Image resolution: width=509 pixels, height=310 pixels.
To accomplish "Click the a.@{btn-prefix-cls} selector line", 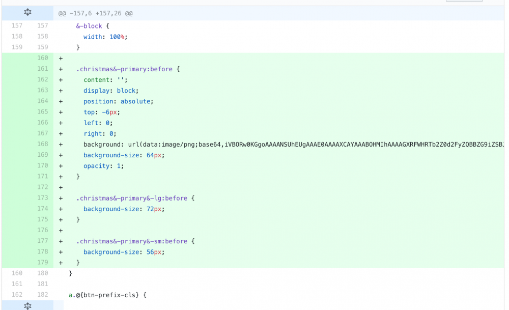I will coord(107,295).
